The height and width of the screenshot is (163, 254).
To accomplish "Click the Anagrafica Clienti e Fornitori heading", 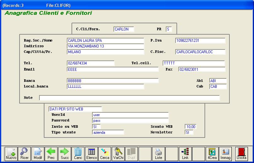I will point(48,13).
